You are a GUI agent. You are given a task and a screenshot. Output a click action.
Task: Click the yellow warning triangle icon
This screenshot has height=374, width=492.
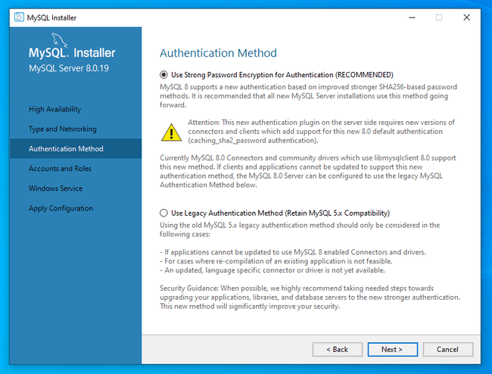click(172, 131)
